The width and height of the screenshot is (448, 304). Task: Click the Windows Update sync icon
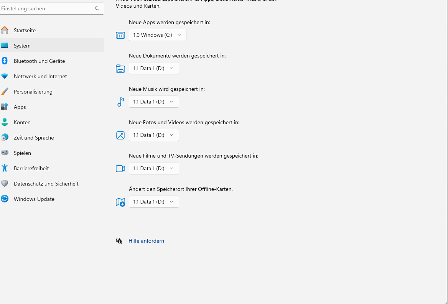point(5,199)
